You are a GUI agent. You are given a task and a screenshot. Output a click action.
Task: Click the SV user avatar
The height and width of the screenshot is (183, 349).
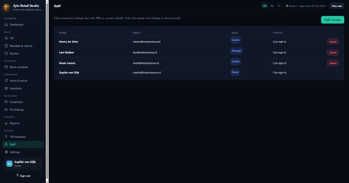tap(9, 164)
